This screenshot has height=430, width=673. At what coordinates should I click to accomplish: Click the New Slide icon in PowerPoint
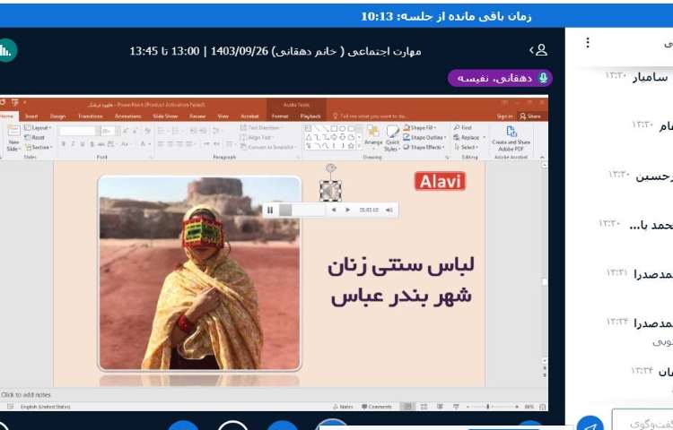(x=13, y=131)
